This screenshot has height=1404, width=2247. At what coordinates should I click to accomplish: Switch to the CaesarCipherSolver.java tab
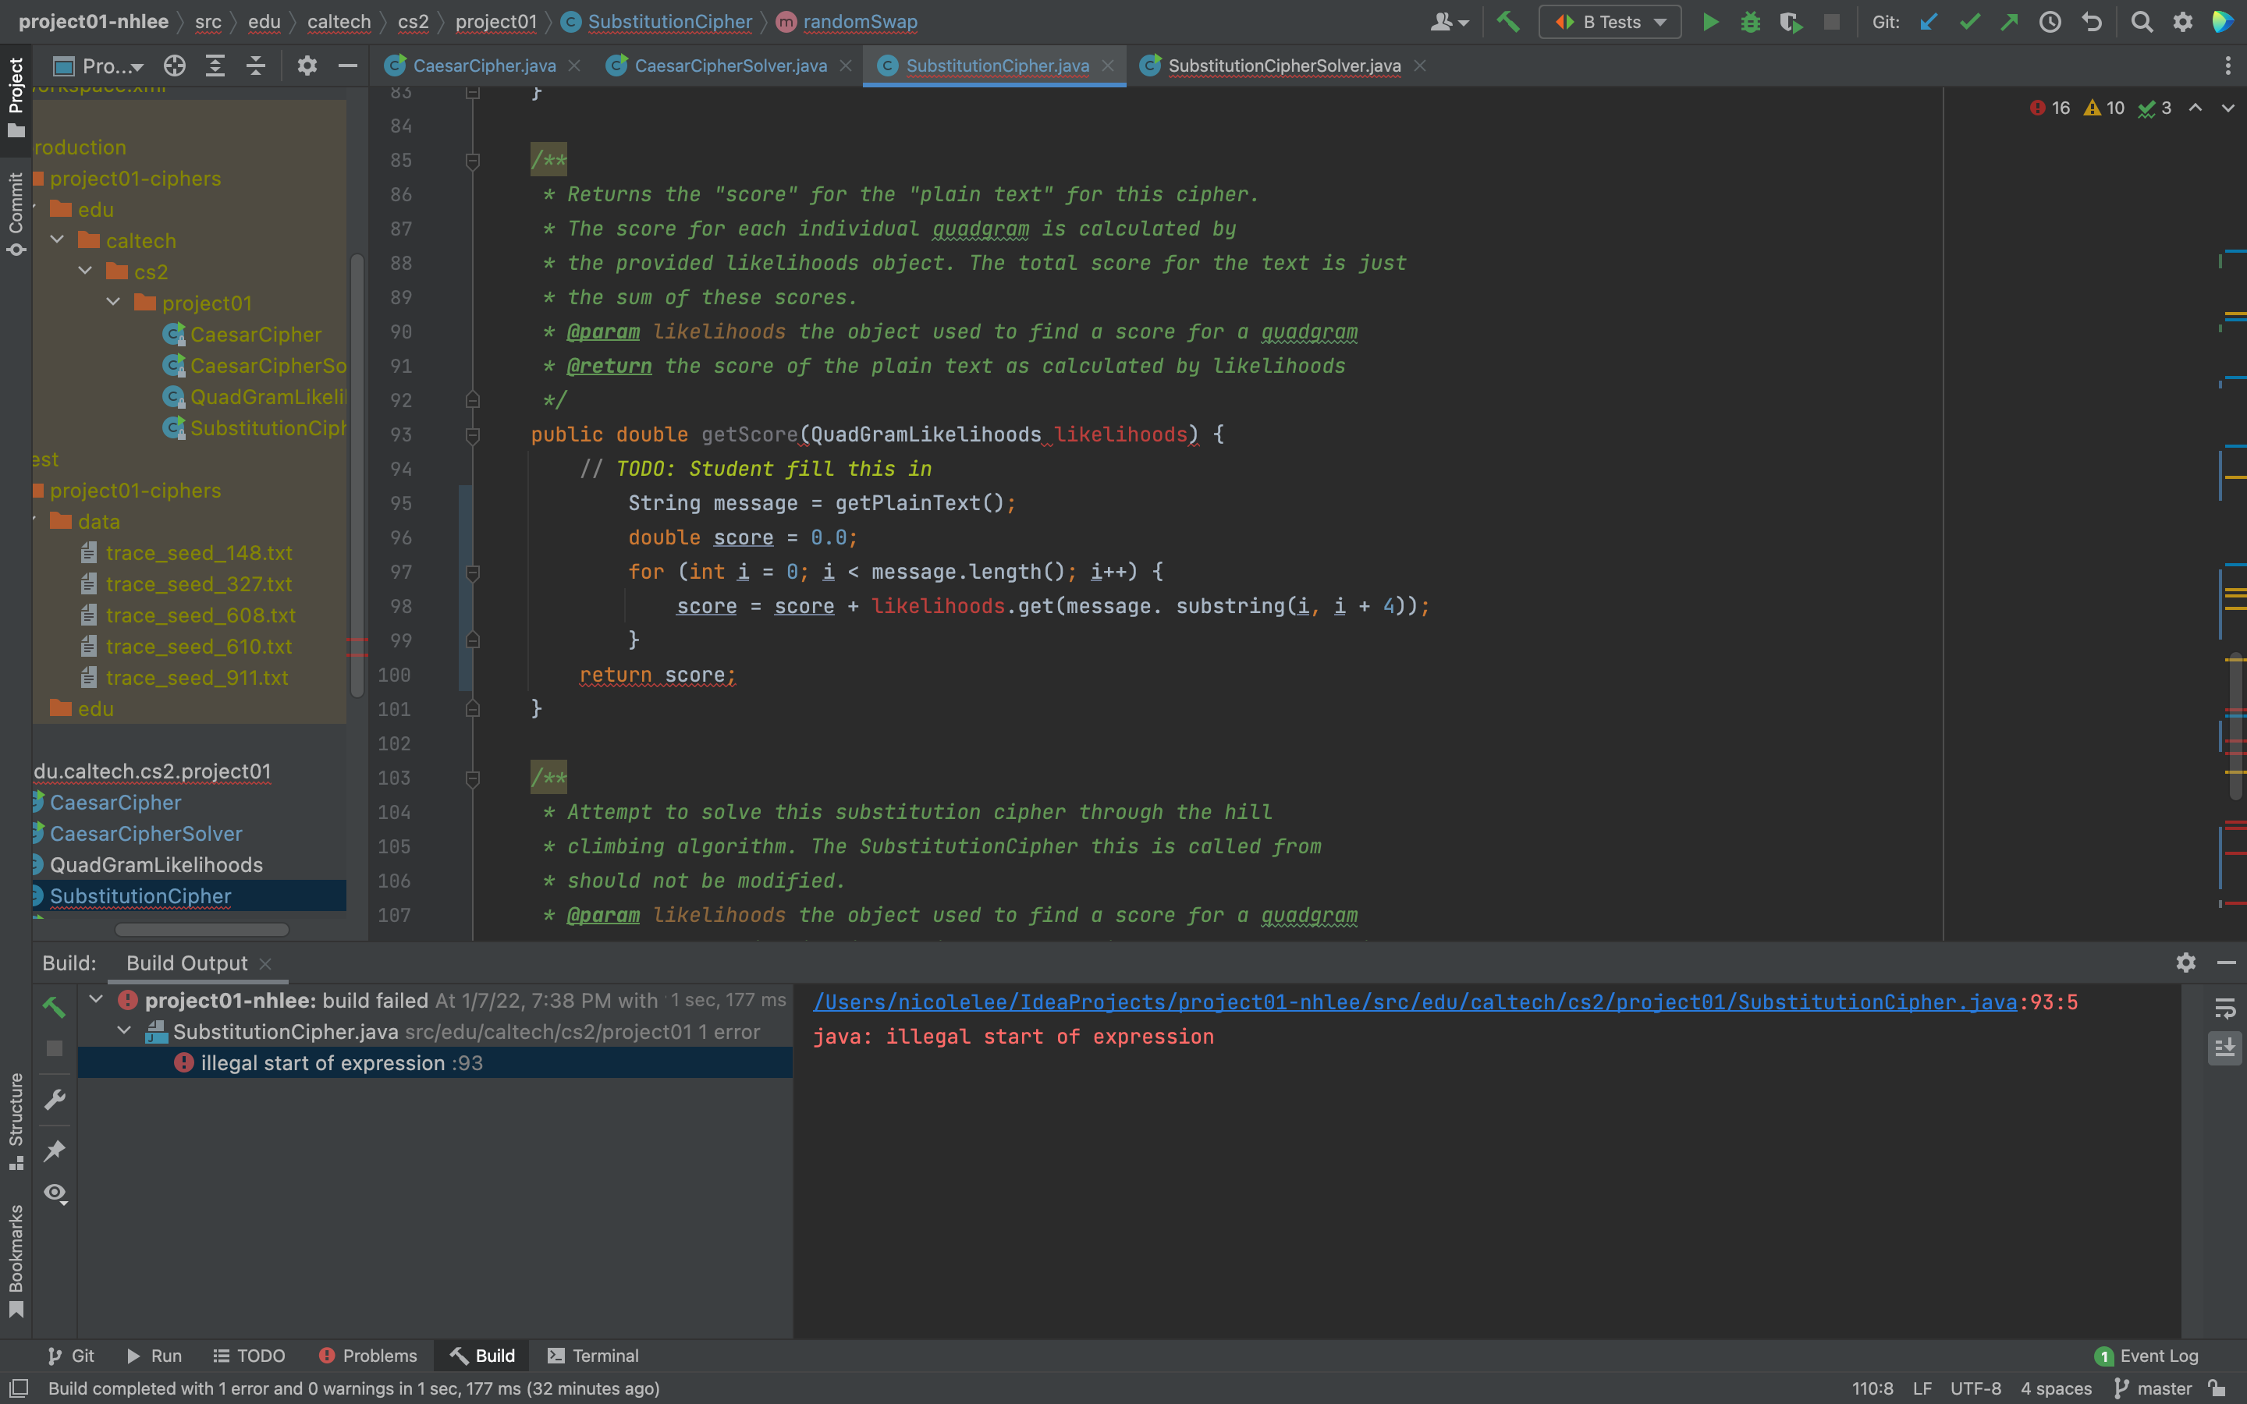pyautogui.click(x=729, y=66)
